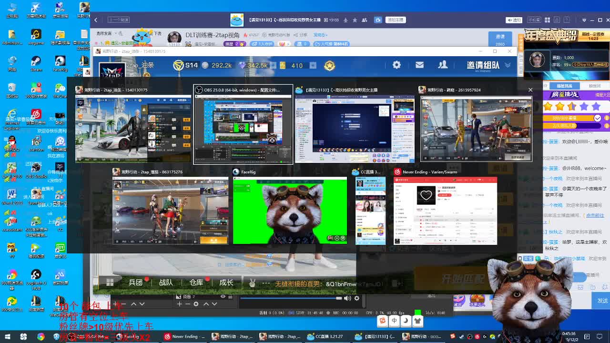The height and width of the screenshot is (343, 610).
Task: Open the friends icon in game header
Action: point(443,65)
